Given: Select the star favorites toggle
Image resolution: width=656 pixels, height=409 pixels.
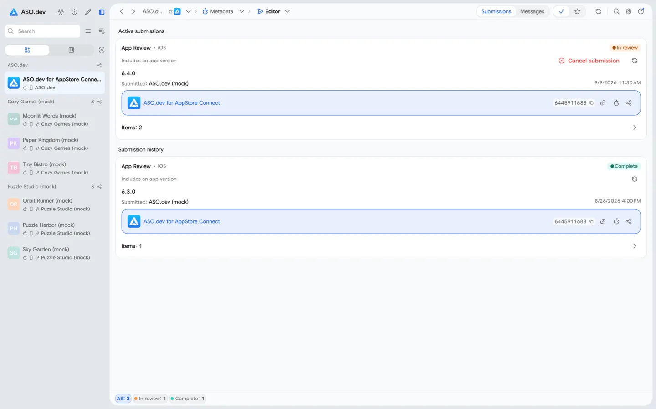Looking at the screenshot, I should (578, 11).
